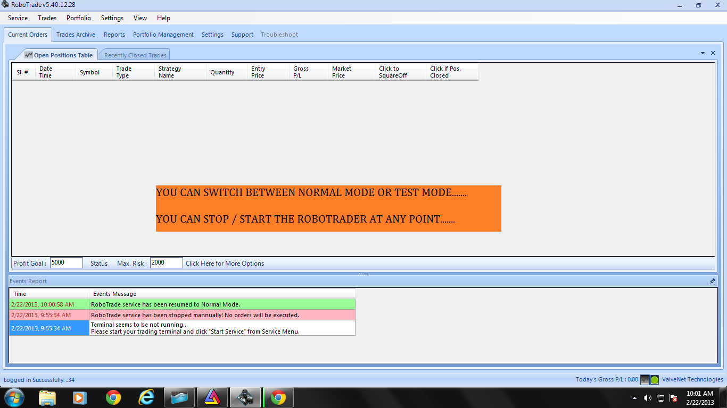Click the Max. Risk input field
Image resolution: width=727 pixels, height=408 pixels.
[x=166, y=262]
